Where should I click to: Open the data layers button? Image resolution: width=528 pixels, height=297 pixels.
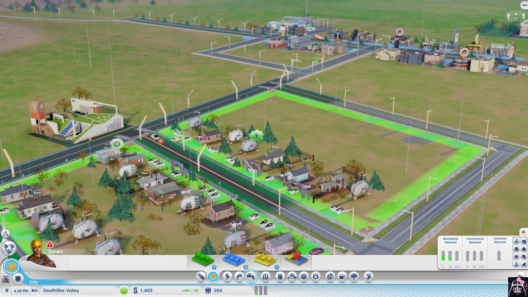pyautogui.click(x=521, y=276)
